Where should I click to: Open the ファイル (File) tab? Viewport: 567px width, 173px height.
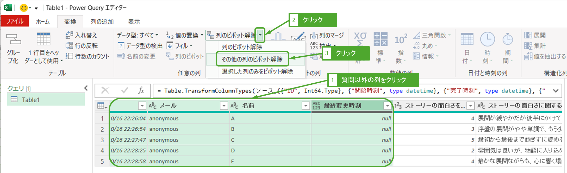click(x=15, y=21)
